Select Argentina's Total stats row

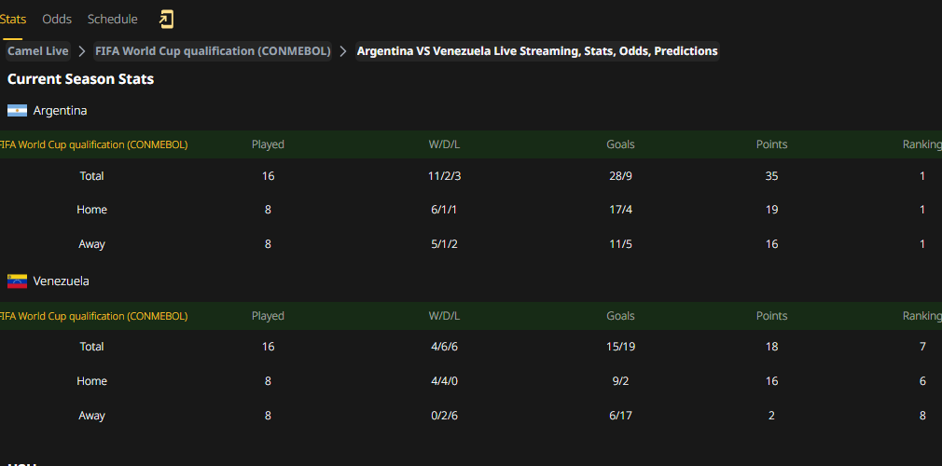(471, 176)
